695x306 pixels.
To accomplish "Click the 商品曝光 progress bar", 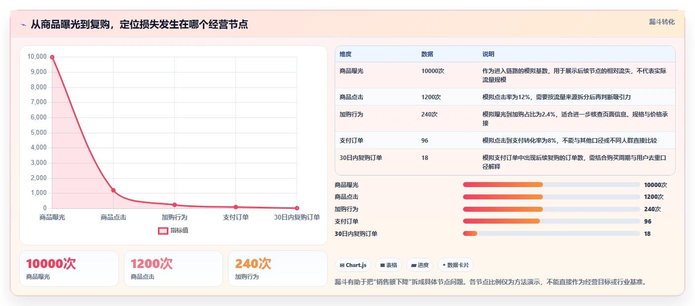I will point(551,185).
